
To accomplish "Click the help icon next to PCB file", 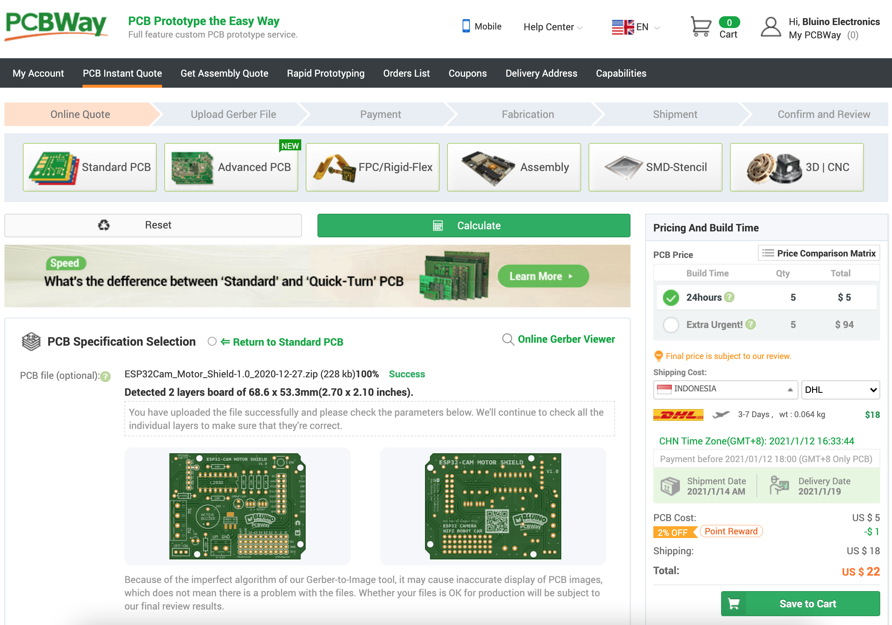I will [105, 376].
